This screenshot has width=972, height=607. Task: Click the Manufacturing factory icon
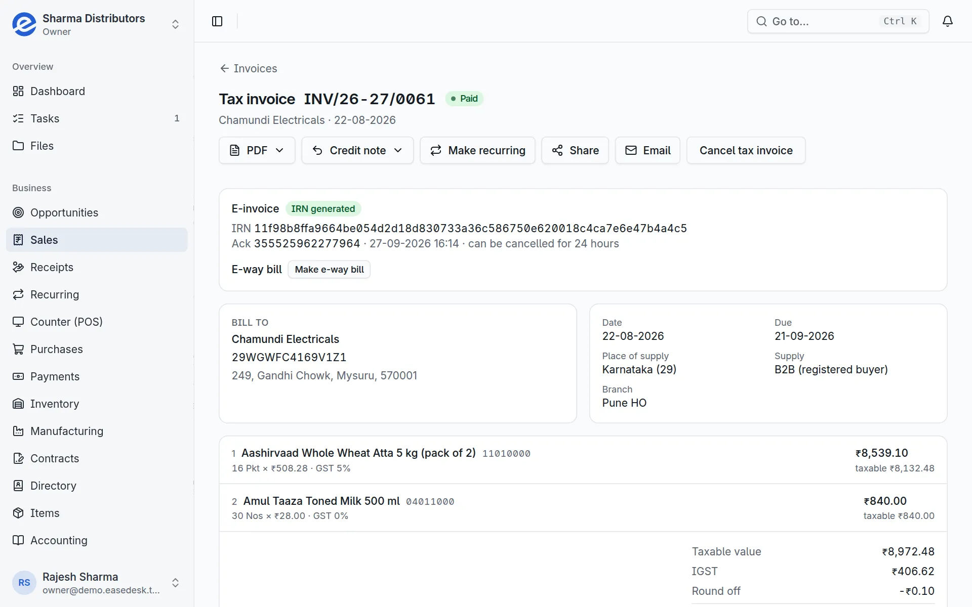pos(18,431)
